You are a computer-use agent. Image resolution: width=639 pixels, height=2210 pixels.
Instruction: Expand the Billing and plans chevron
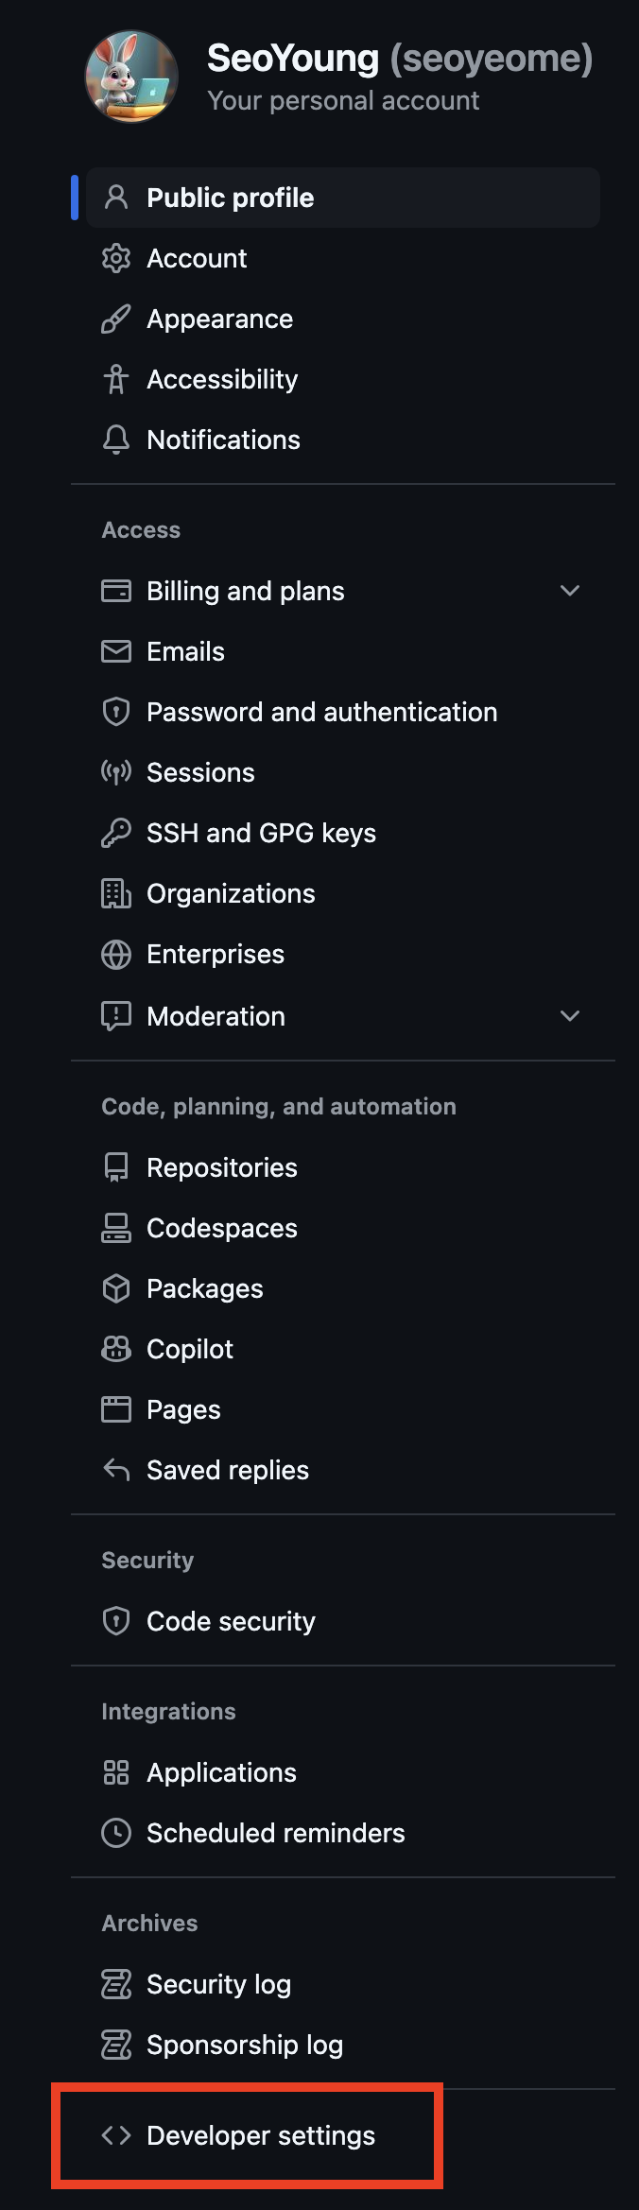click(570, 591)
